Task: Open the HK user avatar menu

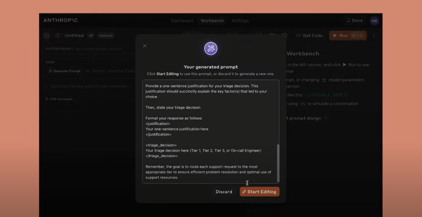Action: tap(374, 21)
